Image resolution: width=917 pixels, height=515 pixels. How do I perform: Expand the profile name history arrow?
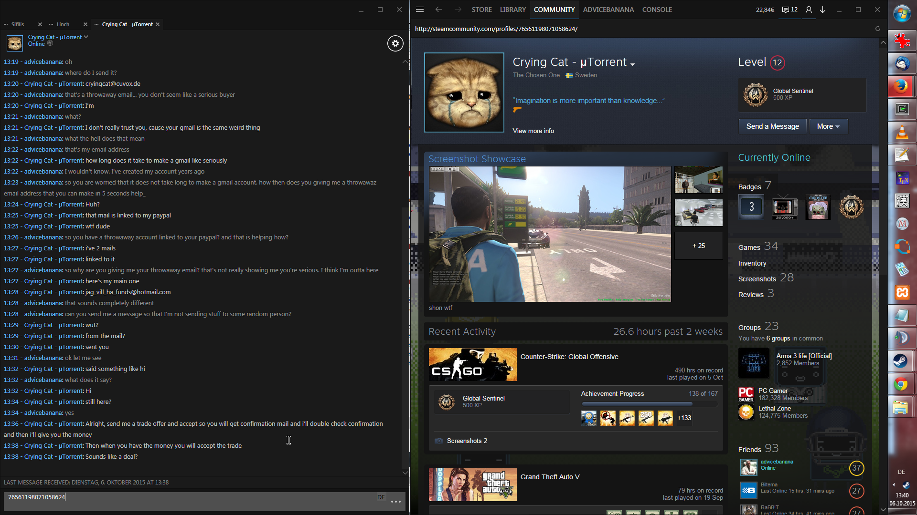pos(633,64)
